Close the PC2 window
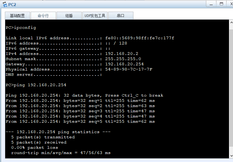 click(x=231, y=4)
